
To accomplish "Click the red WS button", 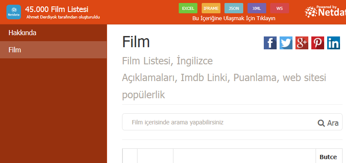I will (x=280, y=9).
